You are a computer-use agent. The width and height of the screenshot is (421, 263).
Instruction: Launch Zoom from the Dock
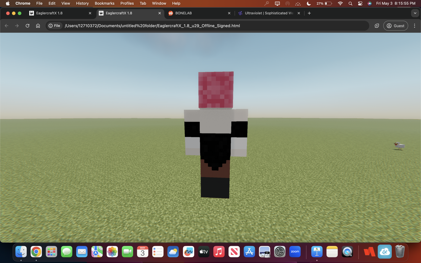[x=295, y=252]
